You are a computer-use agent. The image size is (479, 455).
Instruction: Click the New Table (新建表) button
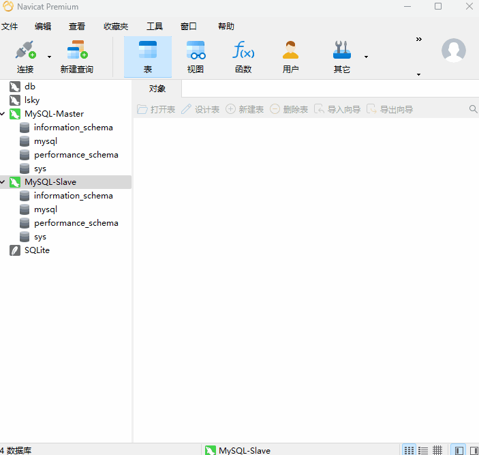click(x=245, y=109)
